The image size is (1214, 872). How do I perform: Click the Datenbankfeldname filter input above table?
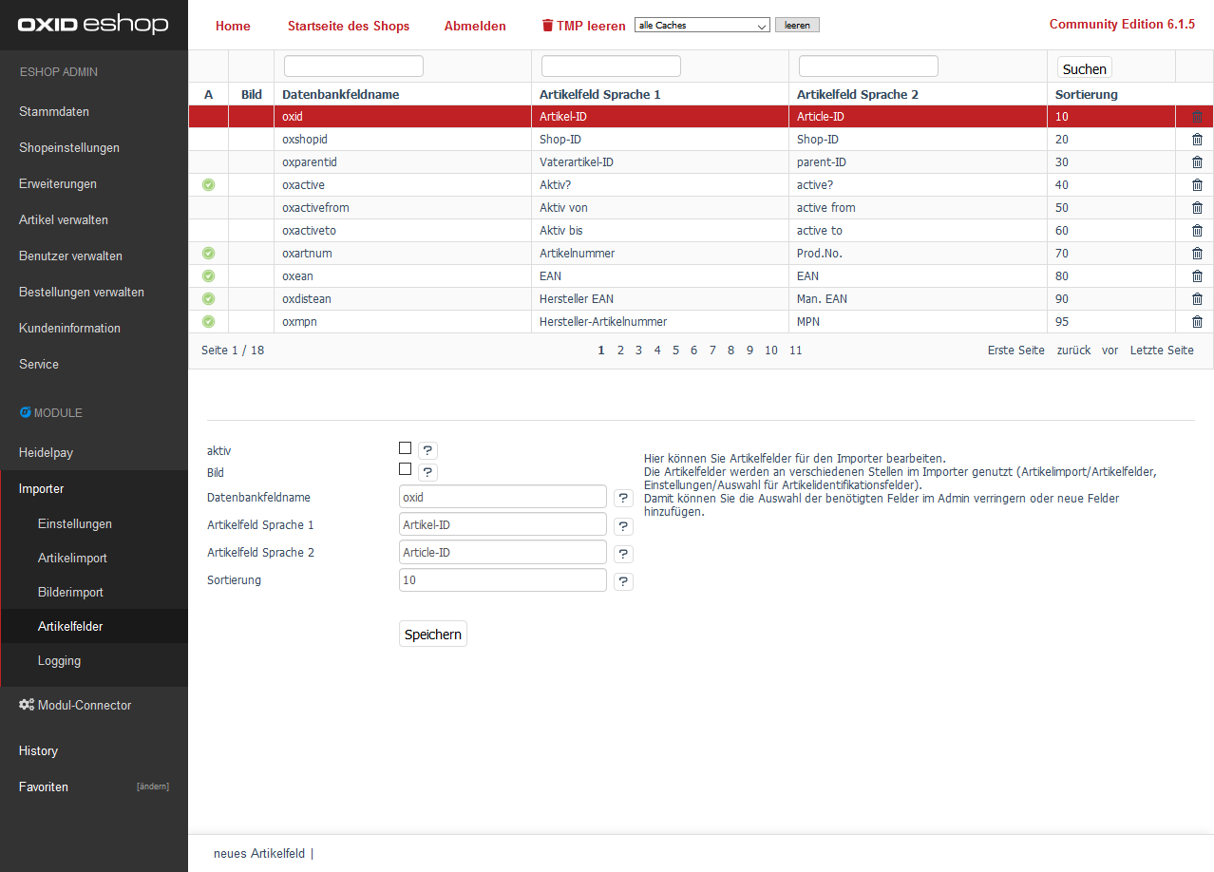353,66
